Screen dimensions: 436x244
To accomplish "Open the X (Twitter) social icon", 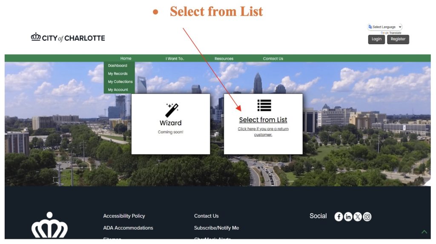I will tap(358, 217).
